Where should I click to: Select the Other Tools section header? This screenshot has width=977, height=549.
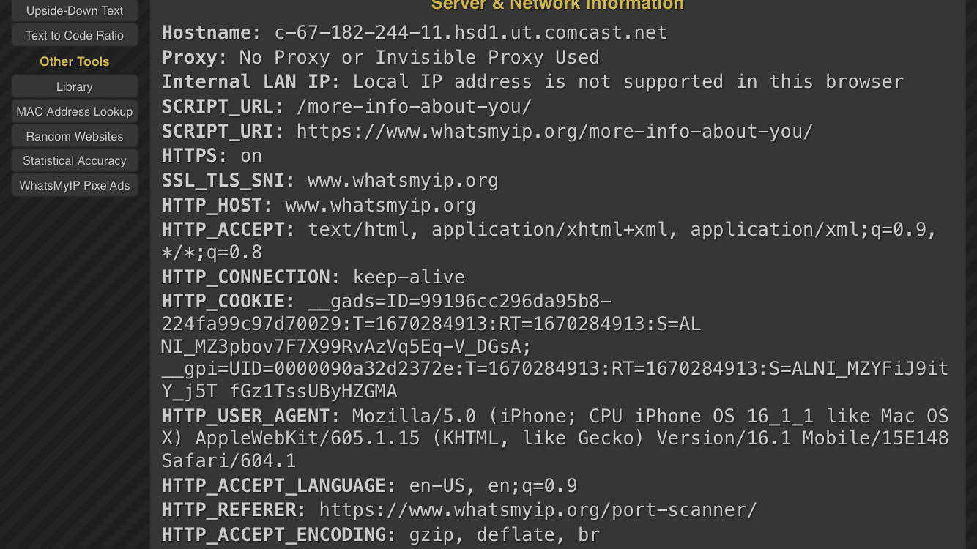[x=74, y=61]
